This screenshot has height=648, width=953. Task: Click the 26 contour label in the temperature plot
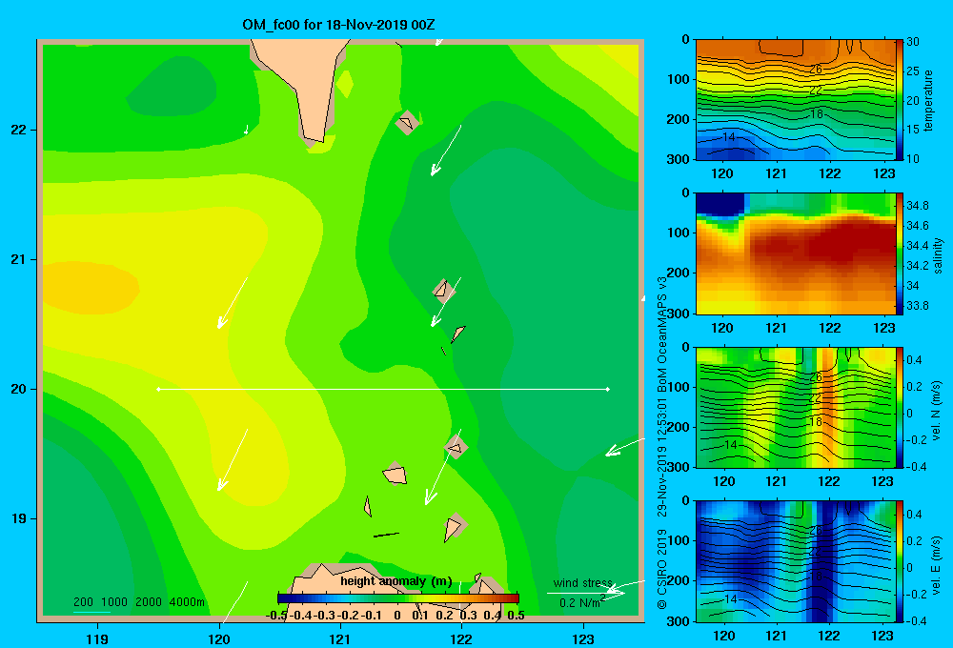pyautogui.click(x=816, y=70)
